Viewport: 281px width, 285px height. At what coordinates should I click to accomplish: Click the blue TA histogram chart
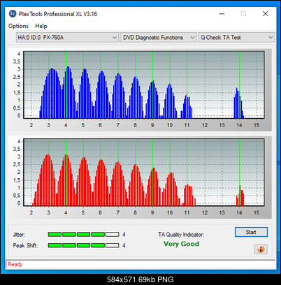click(x=144, y=85)
